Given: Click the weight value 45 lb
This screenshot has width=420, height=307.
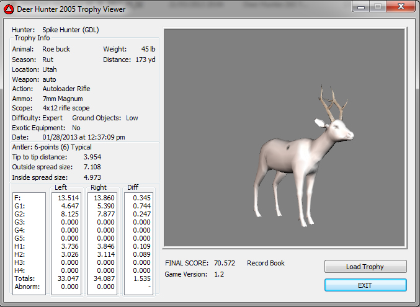Looking at the screenshot, I should [x=148, y=49].
